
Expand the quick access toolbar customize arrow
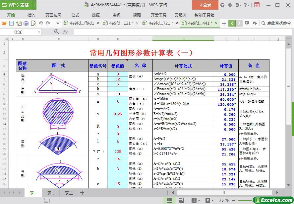58,23
